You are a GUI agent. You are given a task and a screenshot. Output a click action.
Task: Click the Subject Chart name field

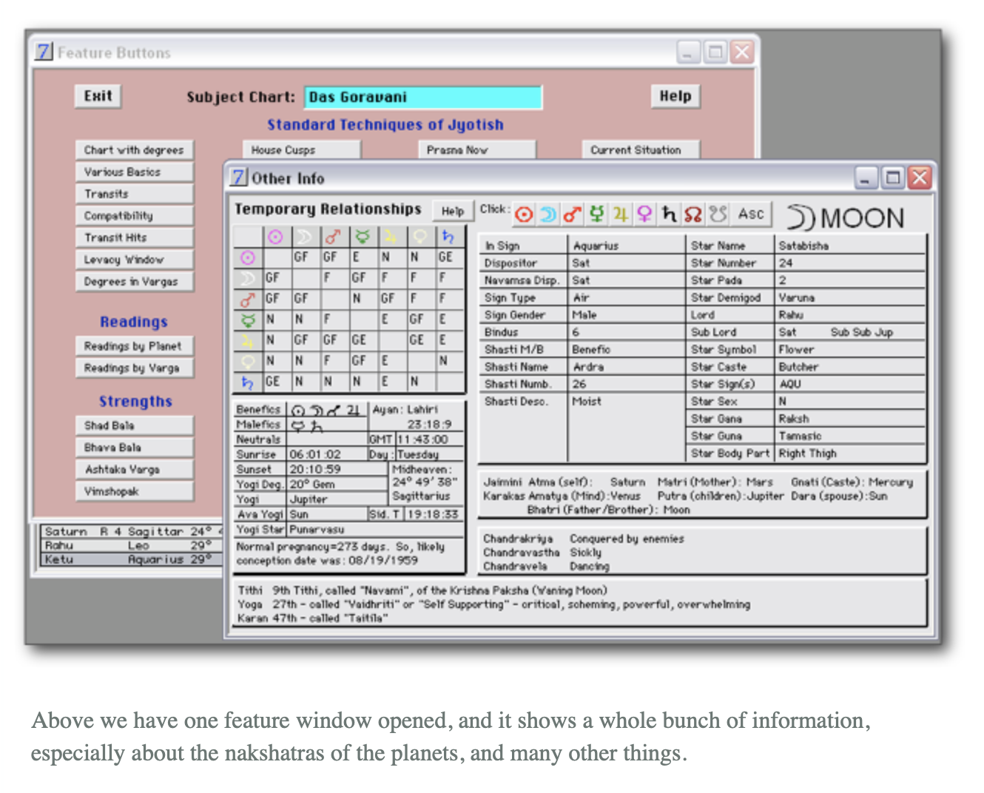point(422,97)
